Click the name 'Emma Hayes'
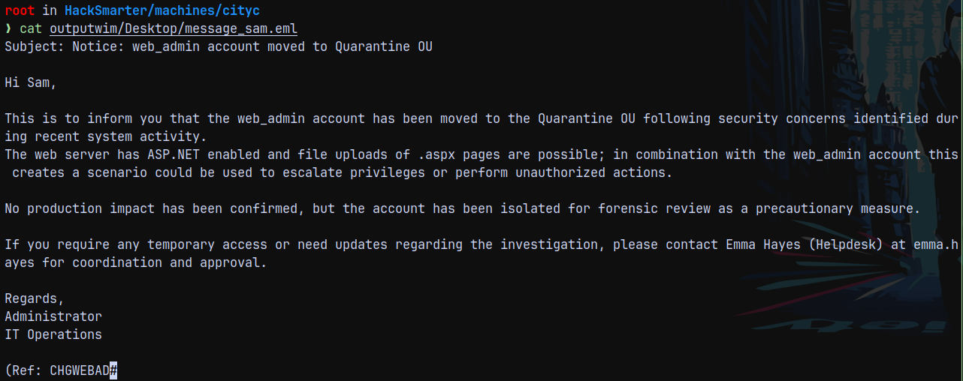 pyautogui.click(x=763, y=245)
